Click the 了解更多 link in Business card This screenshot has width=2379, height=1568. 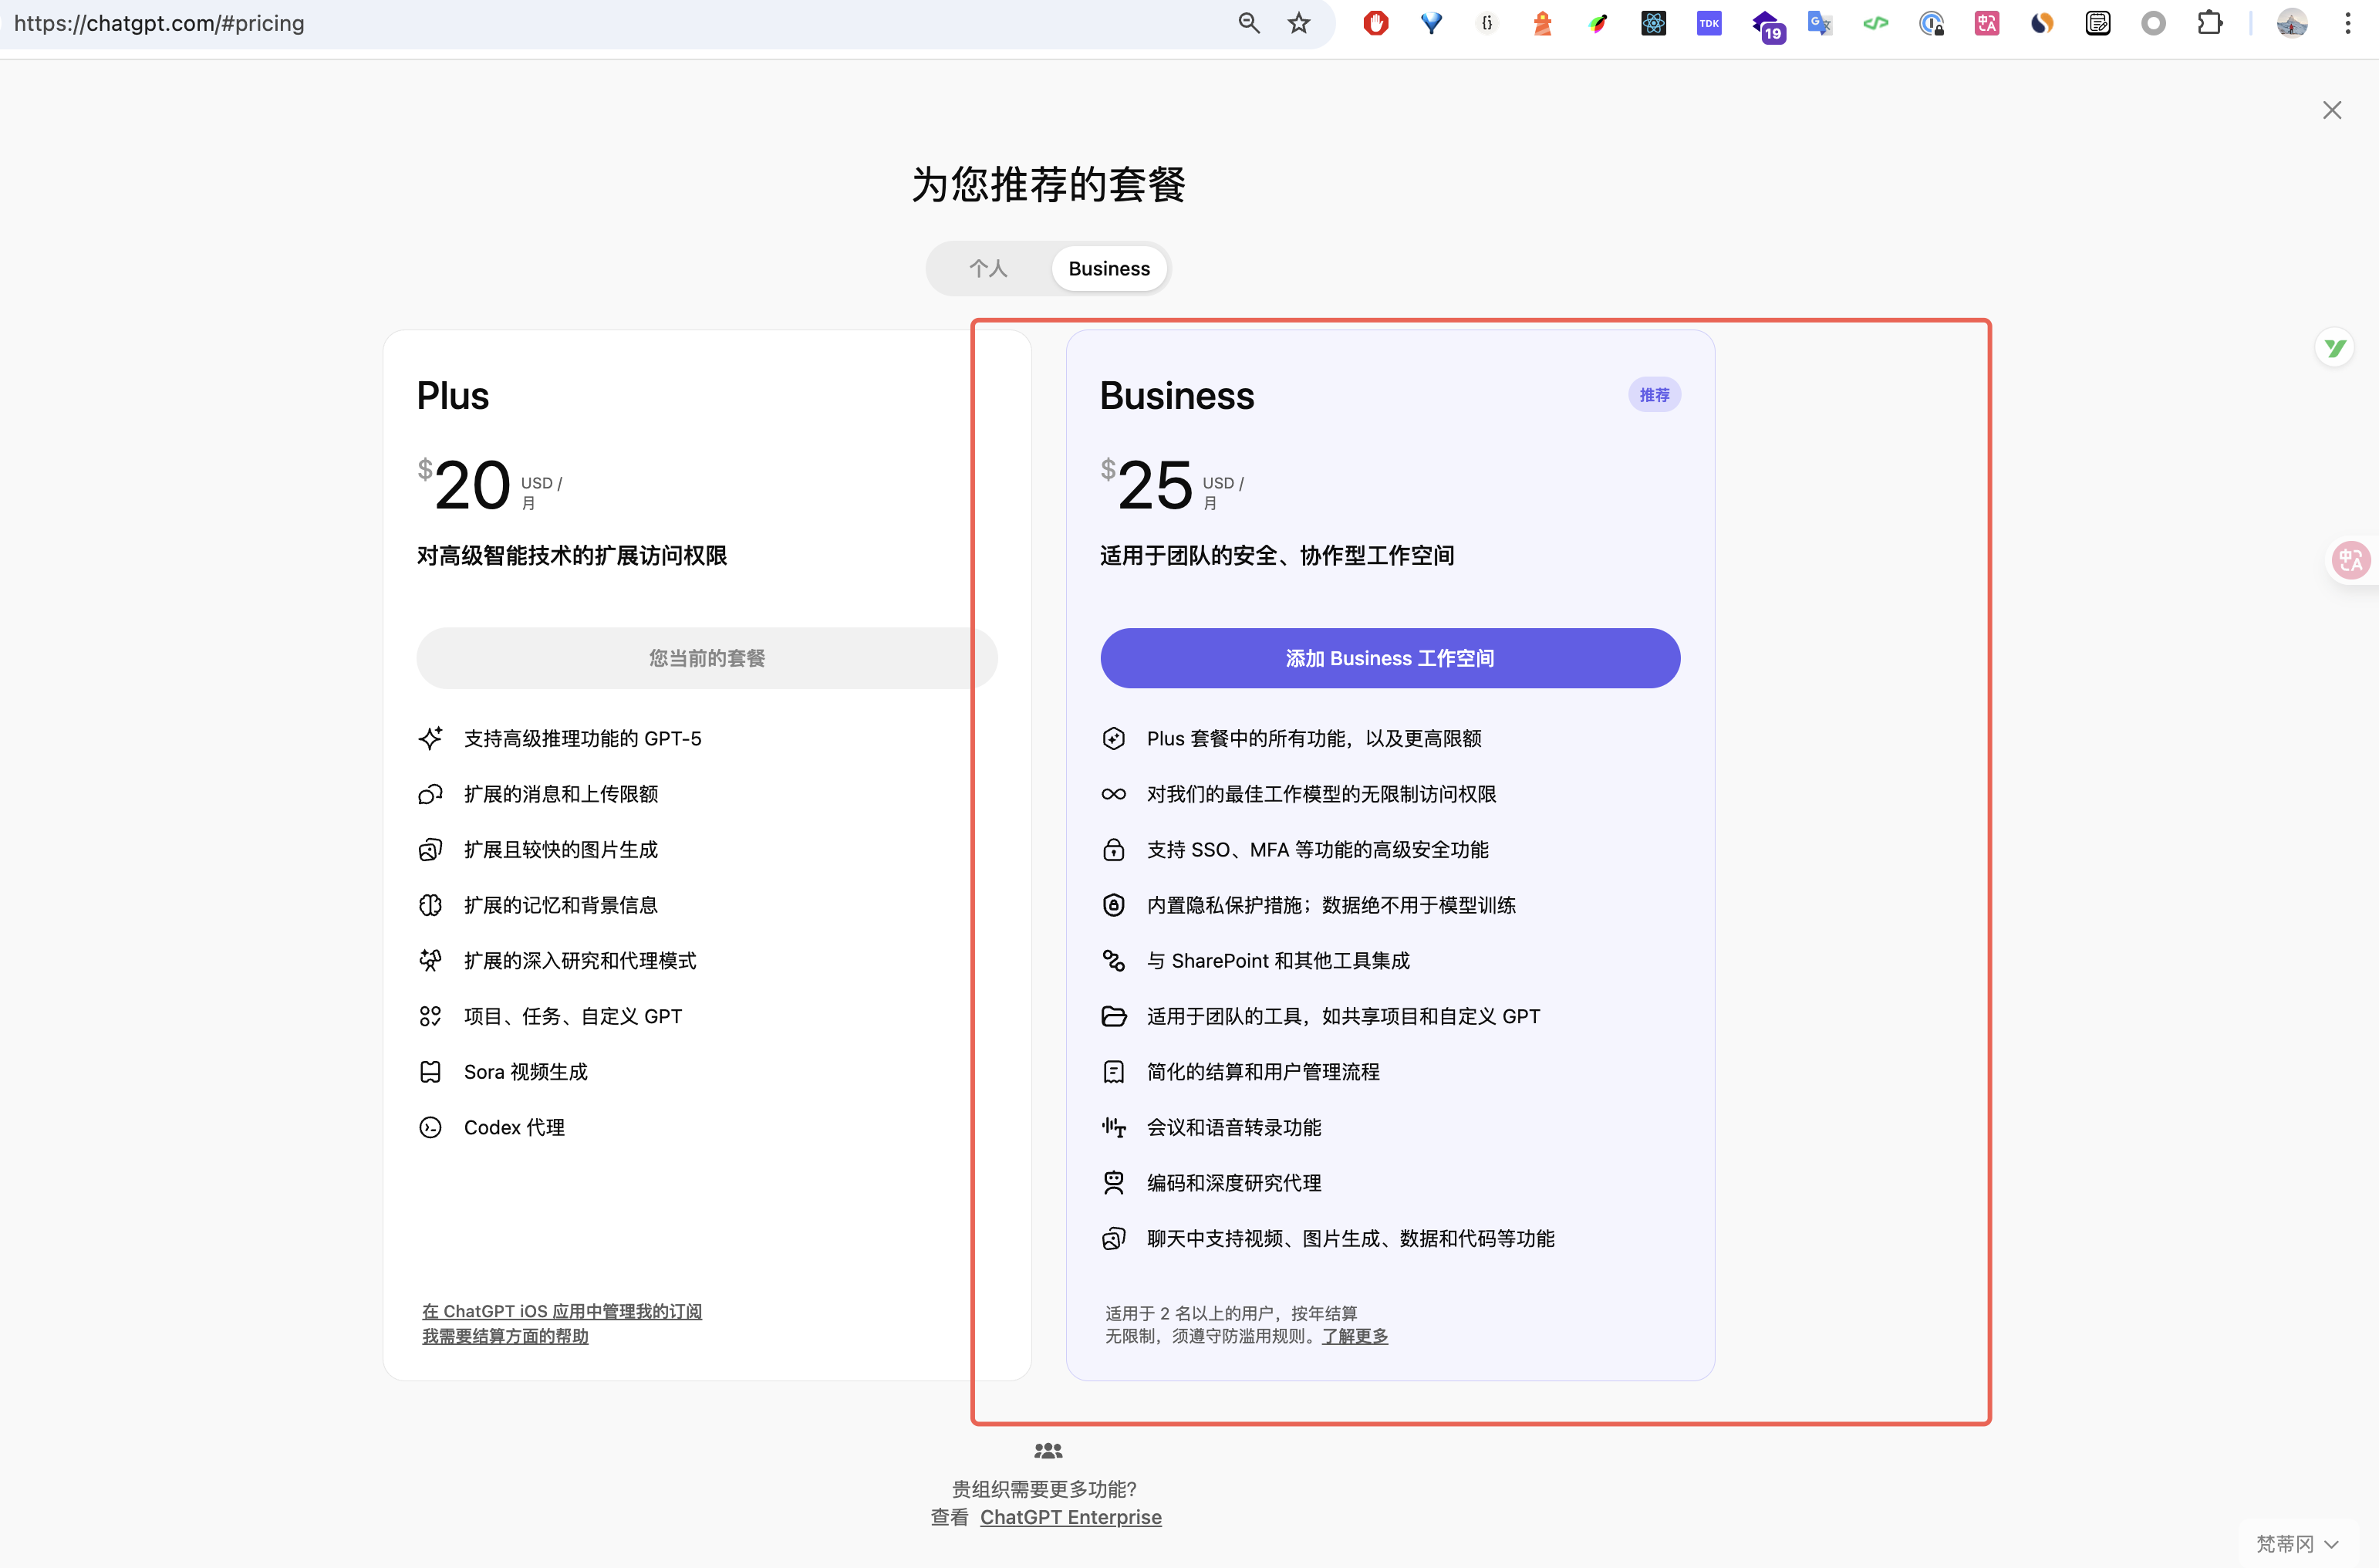click(1355, 1336)
